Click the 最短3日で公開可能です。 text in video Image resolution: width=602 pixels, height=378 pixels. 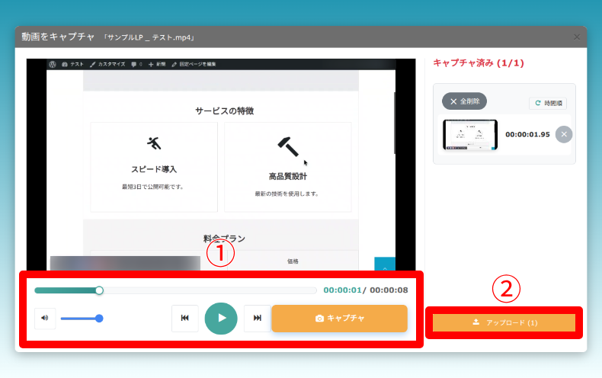154,187
